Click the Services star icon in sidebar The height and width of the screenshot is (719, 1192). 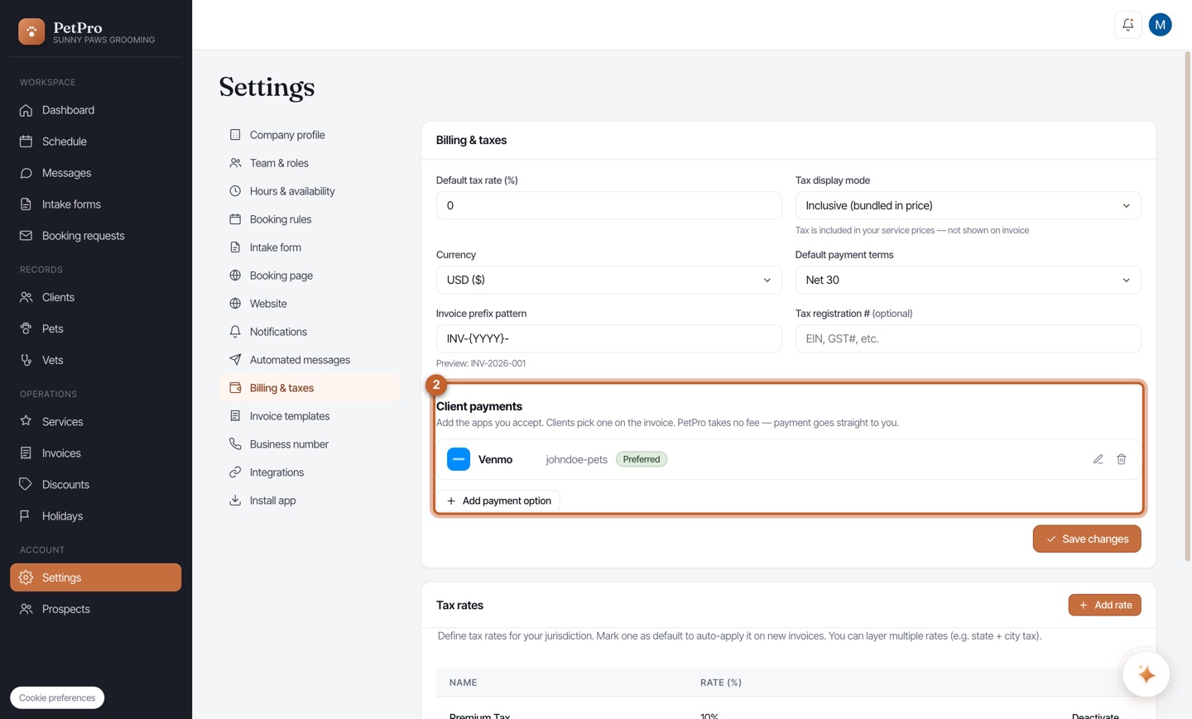pyautogui.click(x=26, y=421)
